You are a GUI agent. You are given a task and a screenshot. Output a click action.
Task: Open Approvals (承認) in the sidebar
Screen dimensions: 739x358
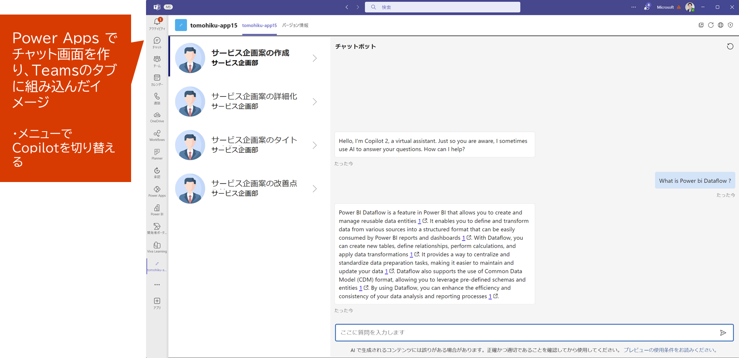coord(157,172)
